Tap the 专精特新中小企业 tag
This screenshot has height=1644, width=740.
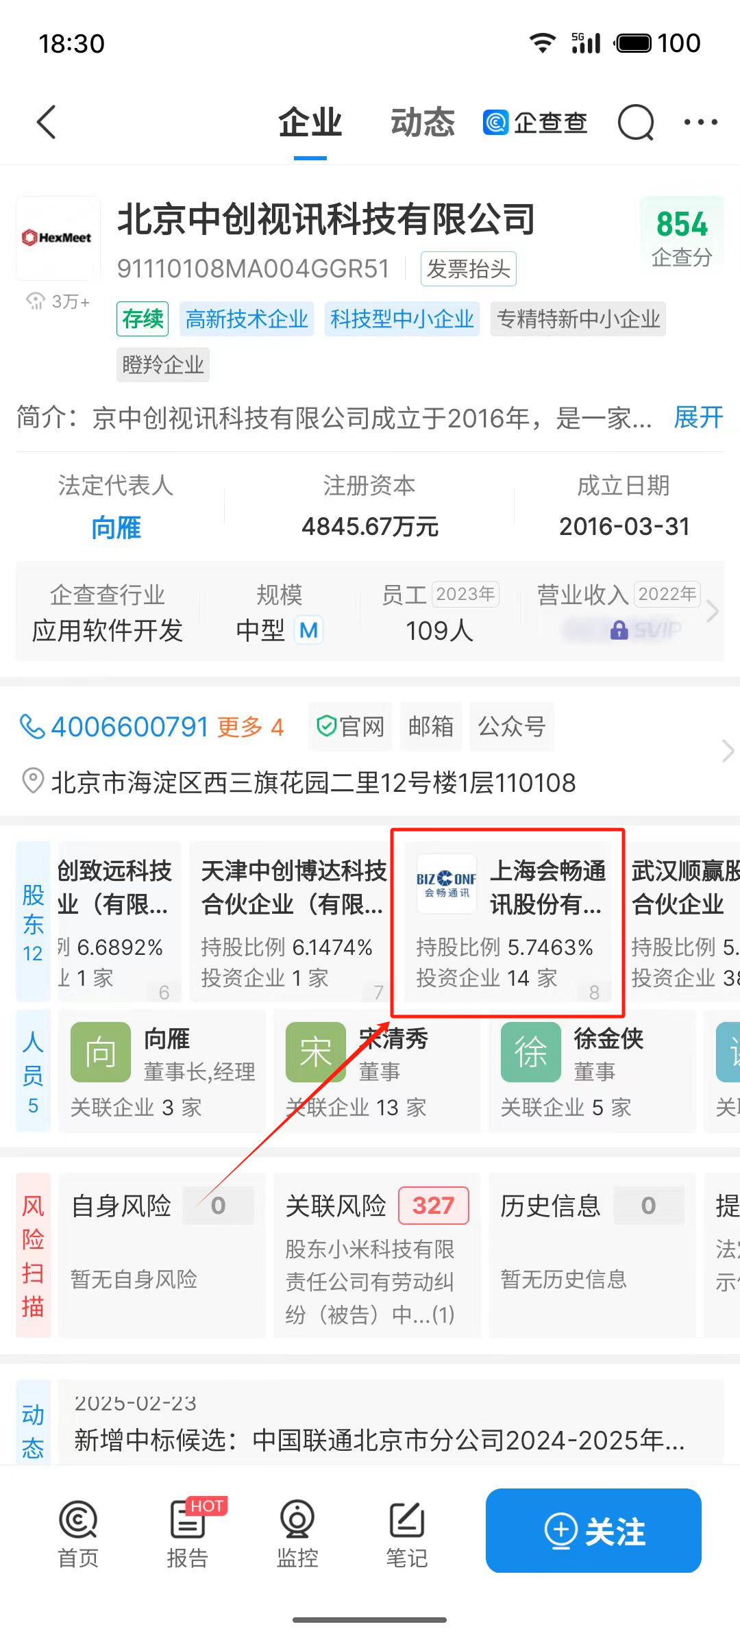coord(578,319)
